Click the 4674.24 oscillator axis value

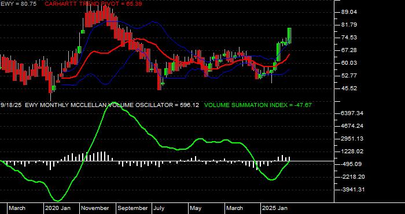click(352, 126)
